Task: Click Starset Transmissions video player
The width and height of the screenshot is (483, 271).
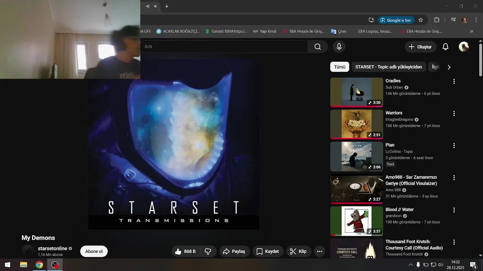Action: click(x=174, y=144)
